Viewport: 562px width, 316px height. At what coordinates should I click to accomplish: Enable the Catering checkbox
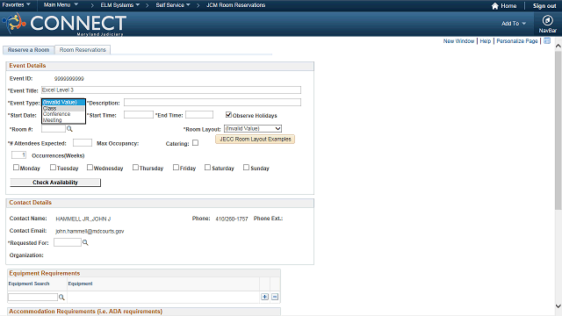pos(195,142)
